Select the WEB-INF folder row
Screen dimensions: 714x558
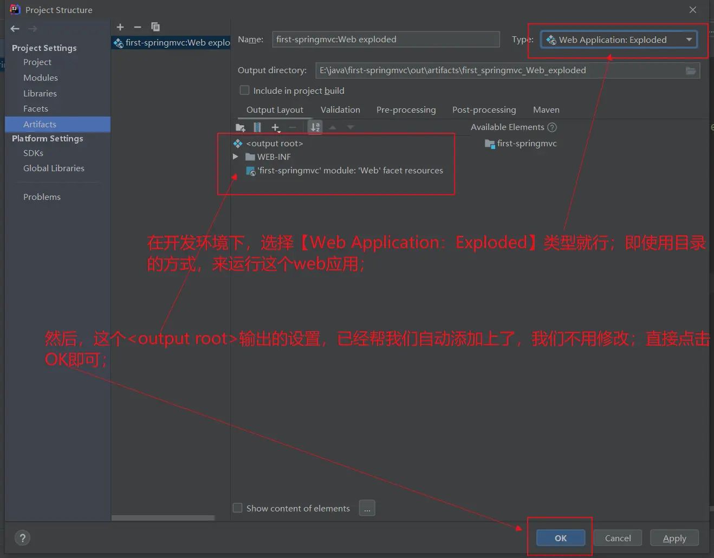[x=268, y=157]
